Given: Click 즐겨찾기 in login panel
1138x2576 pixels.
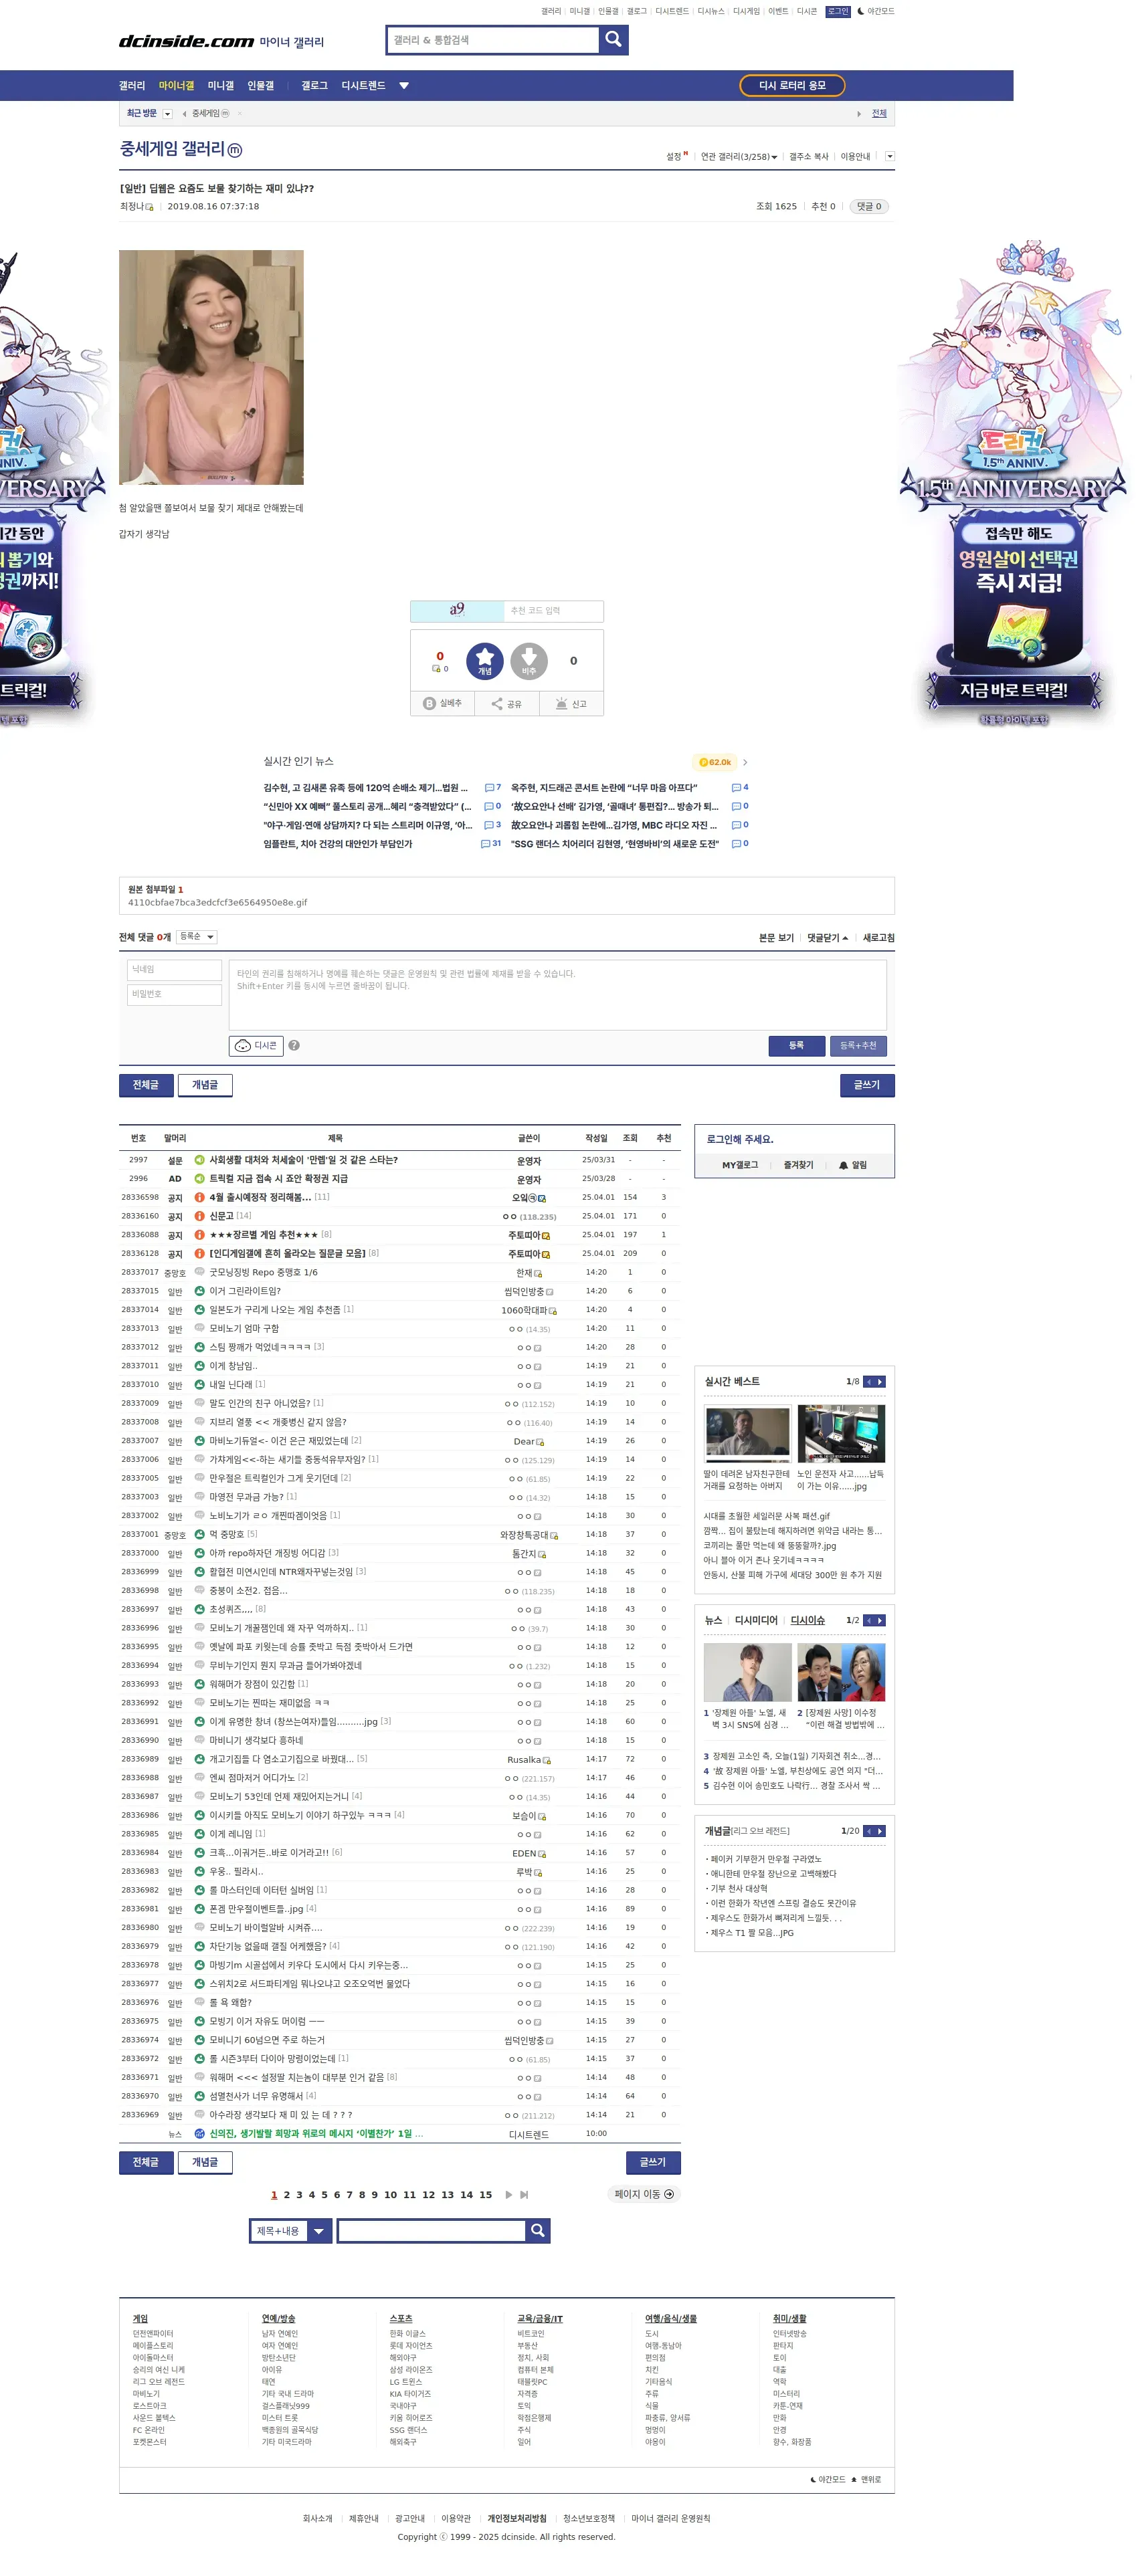Looking at the screenshot, I should 798,1165.
